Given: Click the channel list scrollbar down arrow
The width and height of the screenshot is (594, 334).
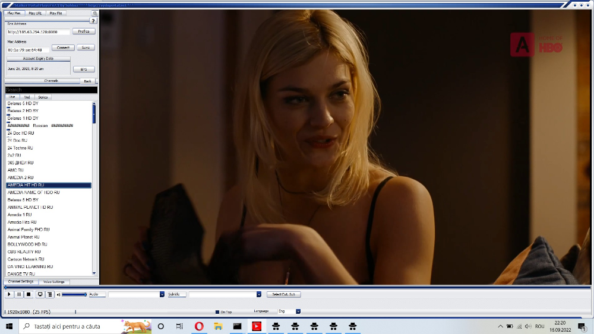Looking at the screenshot, I should (x=94, y=273).
